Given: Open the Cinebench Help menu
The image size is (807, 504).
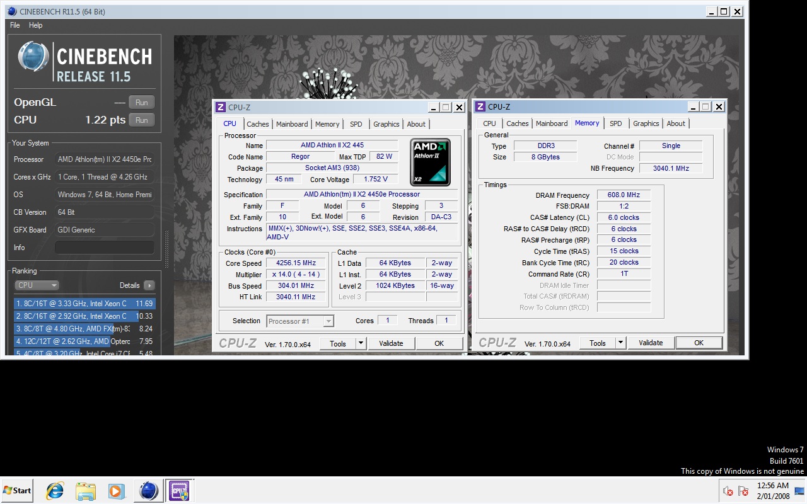Looking at the screenshot, I should tap(36, 25).
